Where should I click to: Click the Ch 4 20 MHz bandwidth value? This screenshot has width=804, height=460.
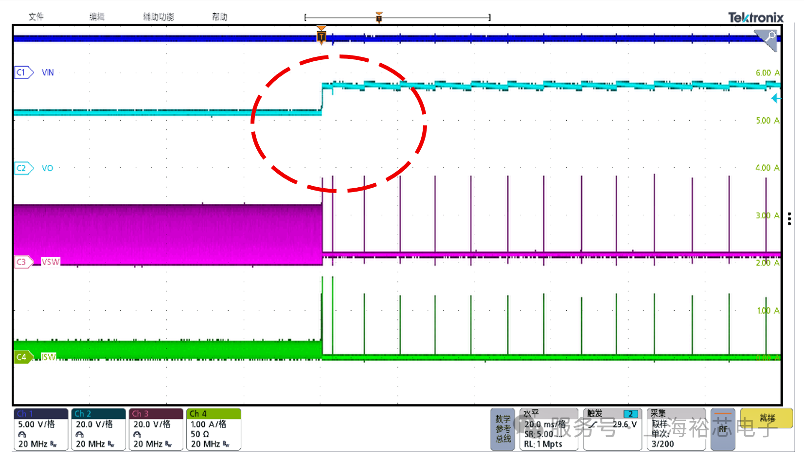(x=205, y=444)
